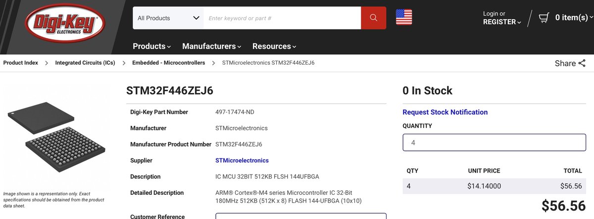Click the unit price $14.14000 cell
Image resolution: width=594 pixels, height=219 pixels.
pyautogui.click(x=484, y=186)
